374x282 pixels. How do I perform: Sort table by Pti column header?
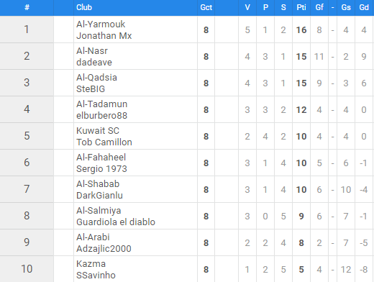301,7
